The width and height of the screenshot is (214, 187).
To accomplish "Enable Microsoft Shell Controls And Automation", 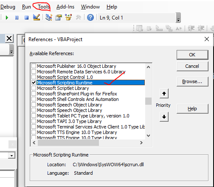I will (x=34, y=99).
